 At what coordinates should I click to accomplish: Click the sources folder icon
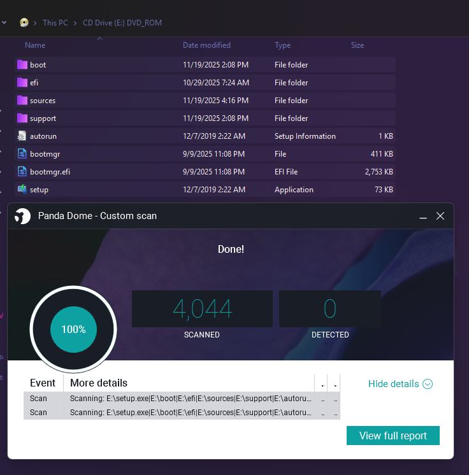pos(22,100)
